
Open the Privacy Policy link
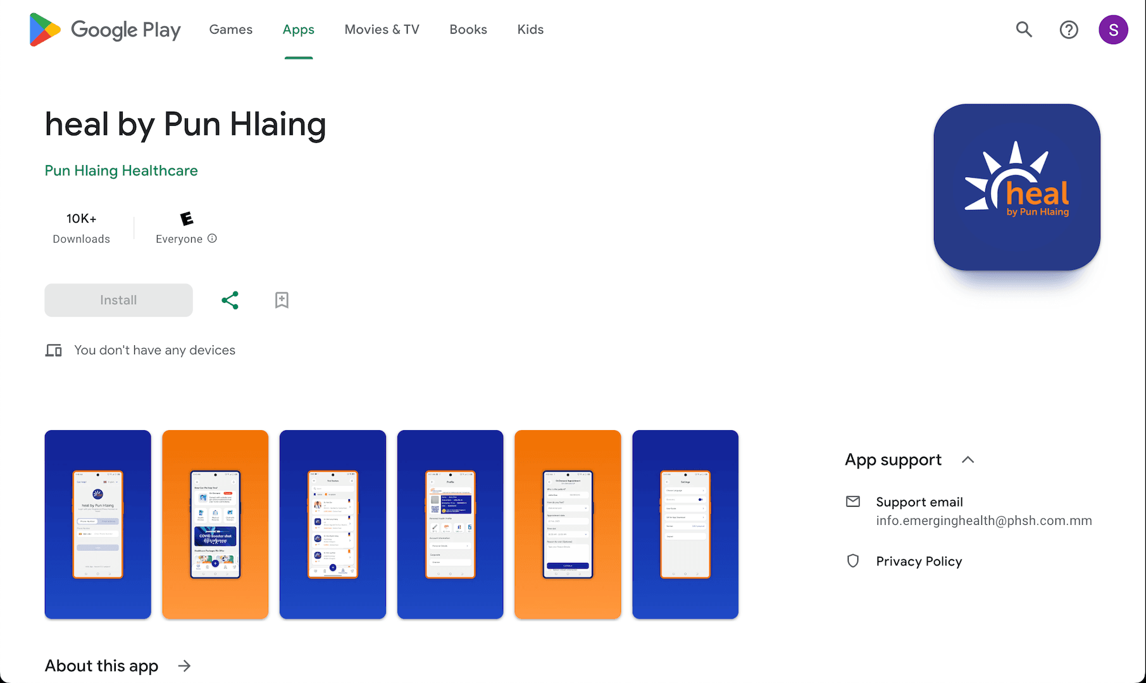919,562
